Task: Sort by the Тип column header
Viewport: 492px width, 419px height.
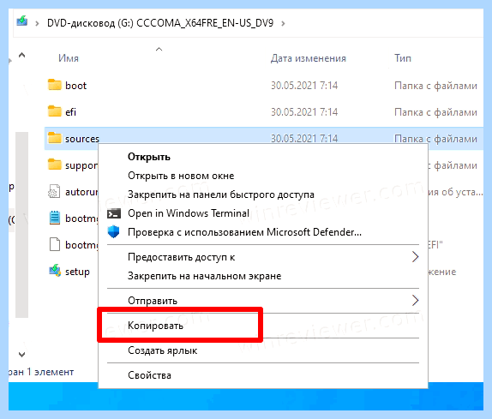Action: coord(403,58)
